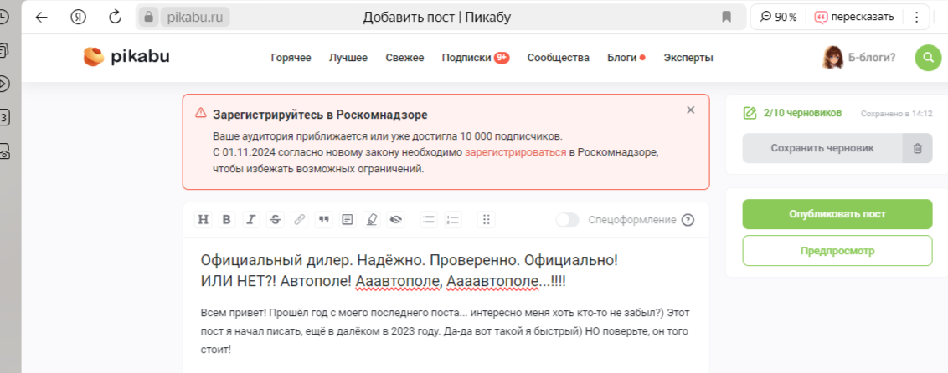
Task: Click Опубликовать пост button
Action: [x=837, y=214]
